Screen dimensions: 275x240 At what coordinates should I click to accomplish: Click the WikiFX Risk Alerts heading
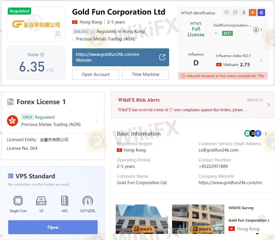click(x=139, y=100)
